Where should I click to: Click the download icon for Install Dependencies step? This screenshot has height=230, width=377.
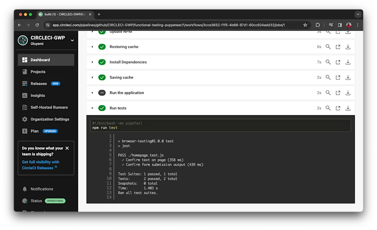[x=347, y=62]
